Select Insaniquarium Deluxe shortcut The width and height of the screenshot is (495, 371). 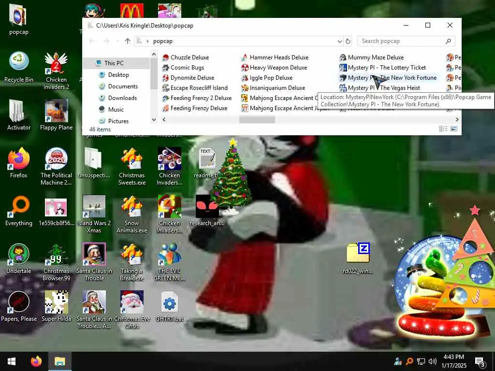(x=273, y=88)
